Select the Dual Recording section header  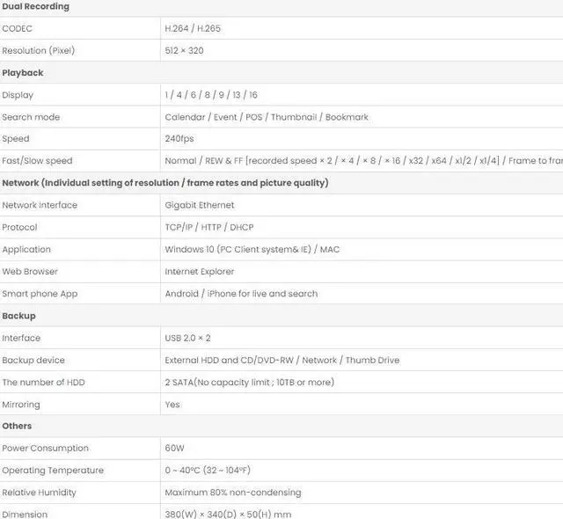(x=35, y=6)
